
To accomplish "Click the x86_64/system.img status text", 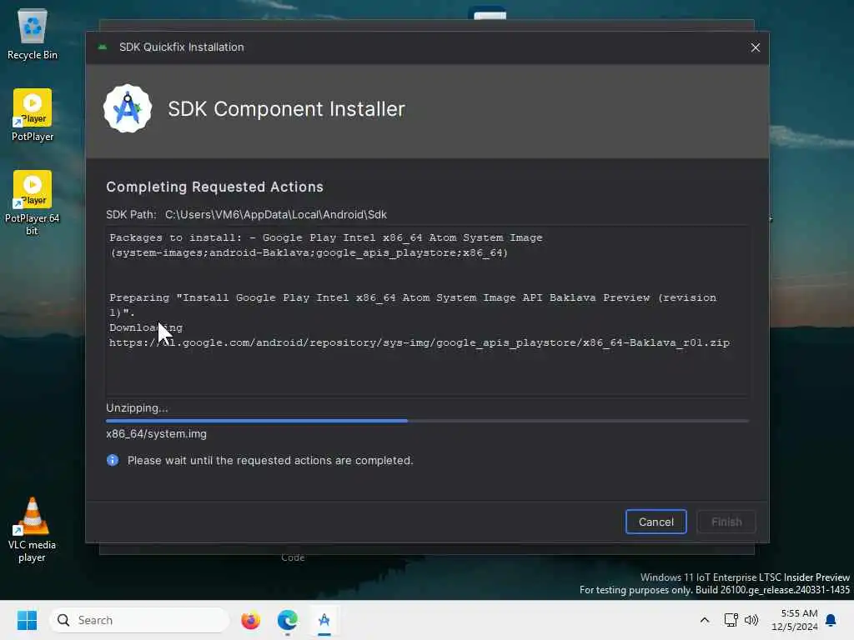I will click(156, 433).
